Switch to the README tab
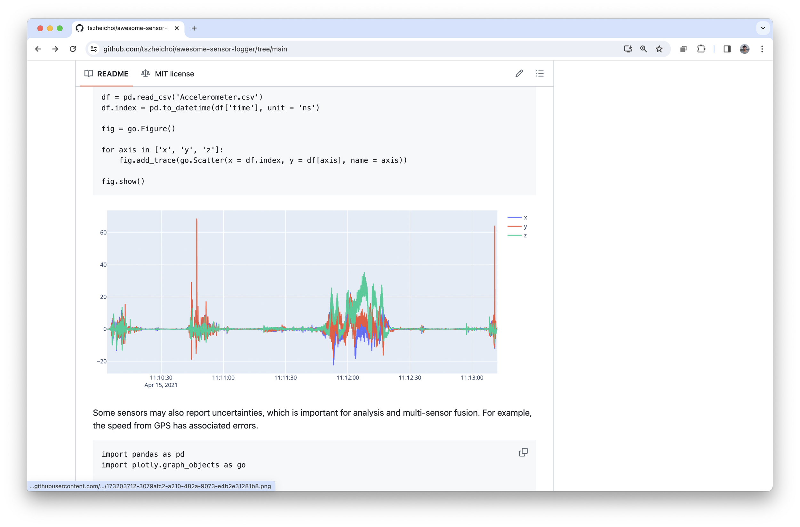This screenshot has height=527, width=800. tap(106, 74)
